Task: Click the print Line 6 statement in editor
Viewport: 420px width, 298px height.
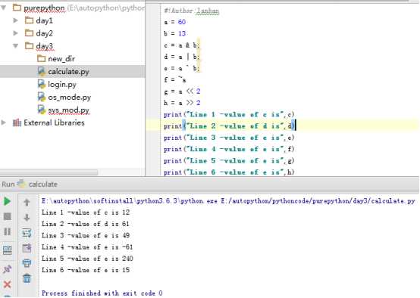Action: (229, 172)
